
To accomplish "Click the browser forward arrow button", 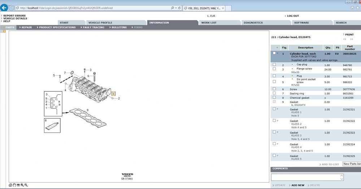I will point(12,8).
